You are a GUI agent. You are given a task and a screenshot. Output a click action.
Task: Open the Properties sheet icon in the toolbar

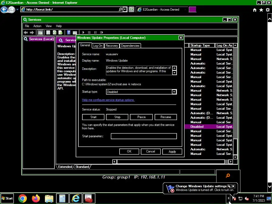point(48,32)
